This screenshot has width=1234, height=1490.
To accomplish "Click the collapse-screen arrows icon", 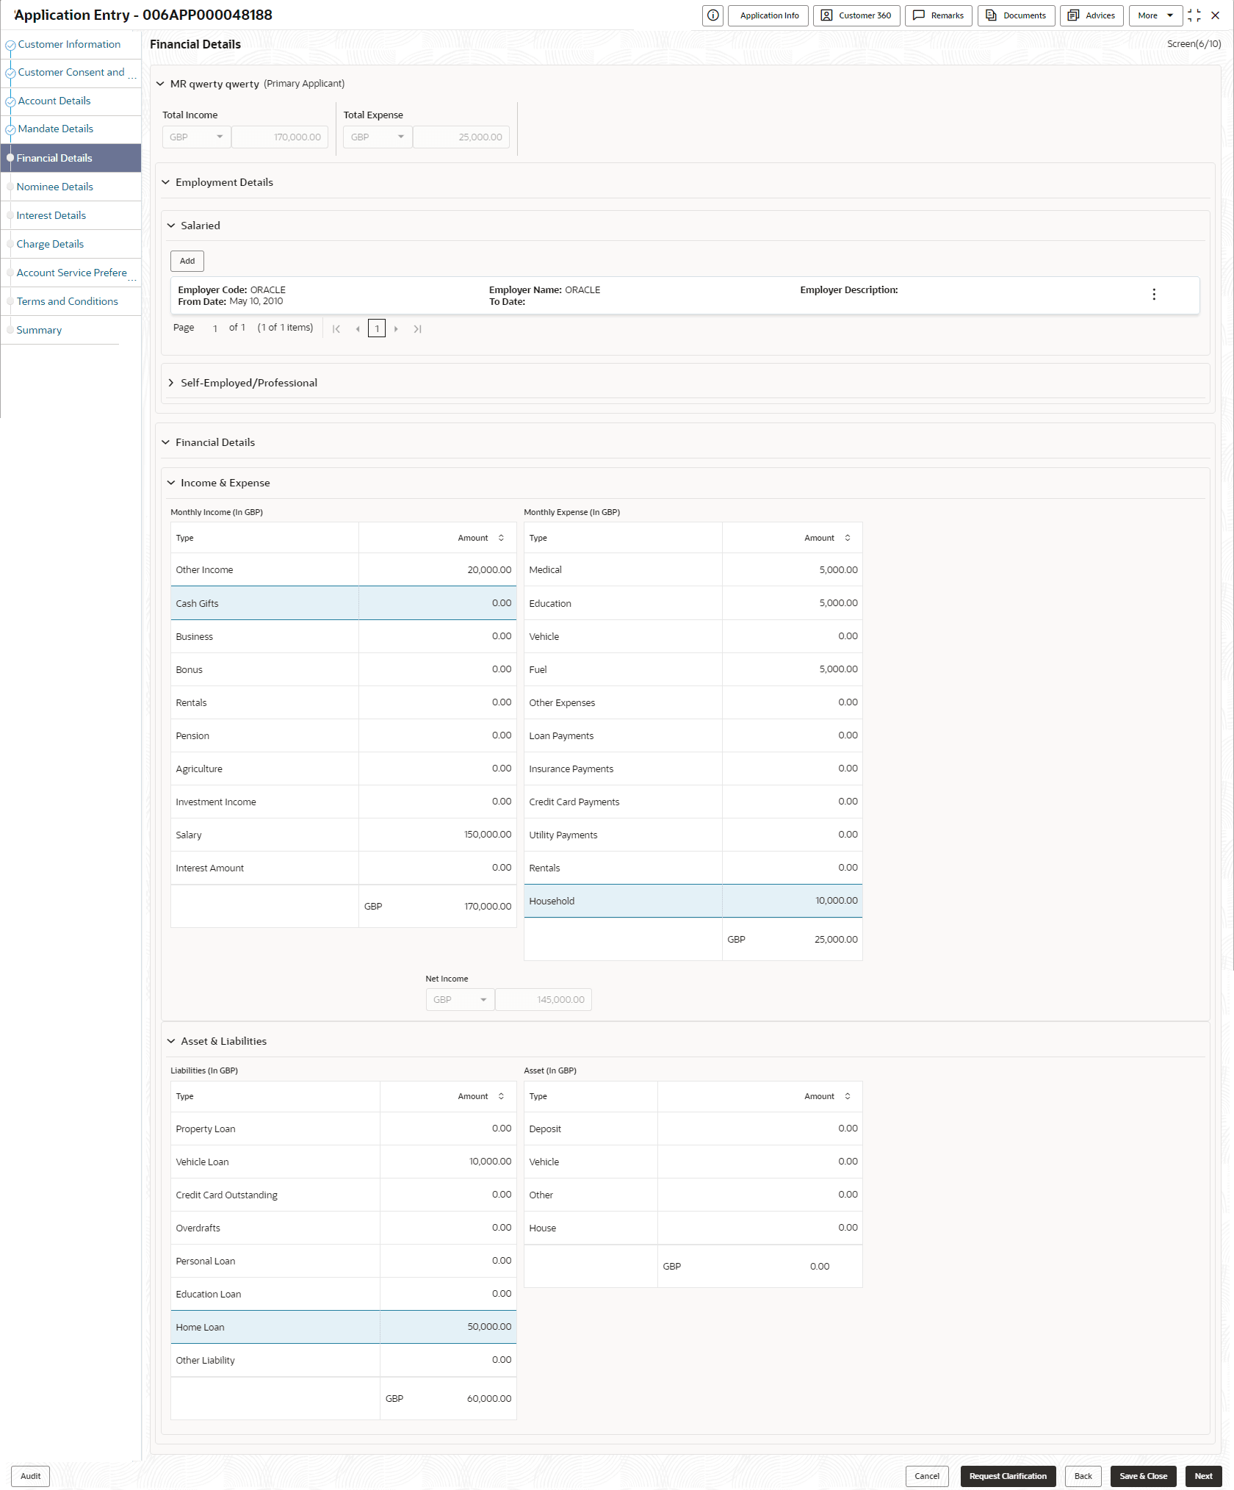I will (1194, 15).
